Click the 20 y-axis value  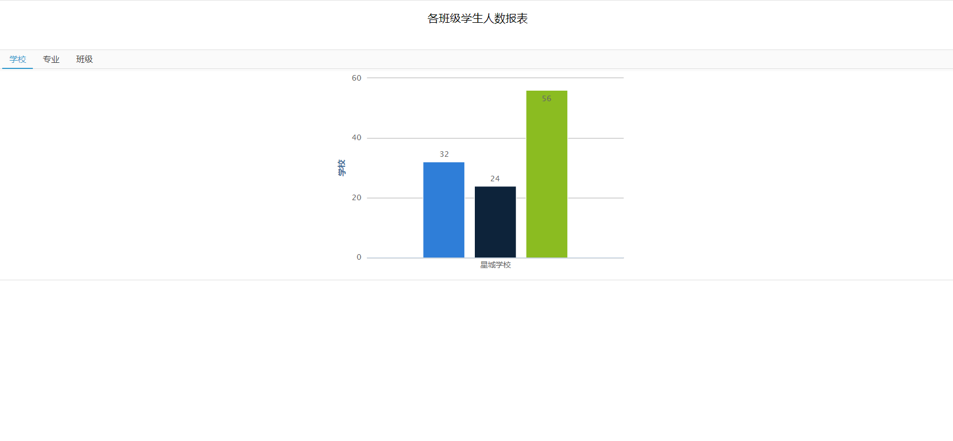point(356,197)
